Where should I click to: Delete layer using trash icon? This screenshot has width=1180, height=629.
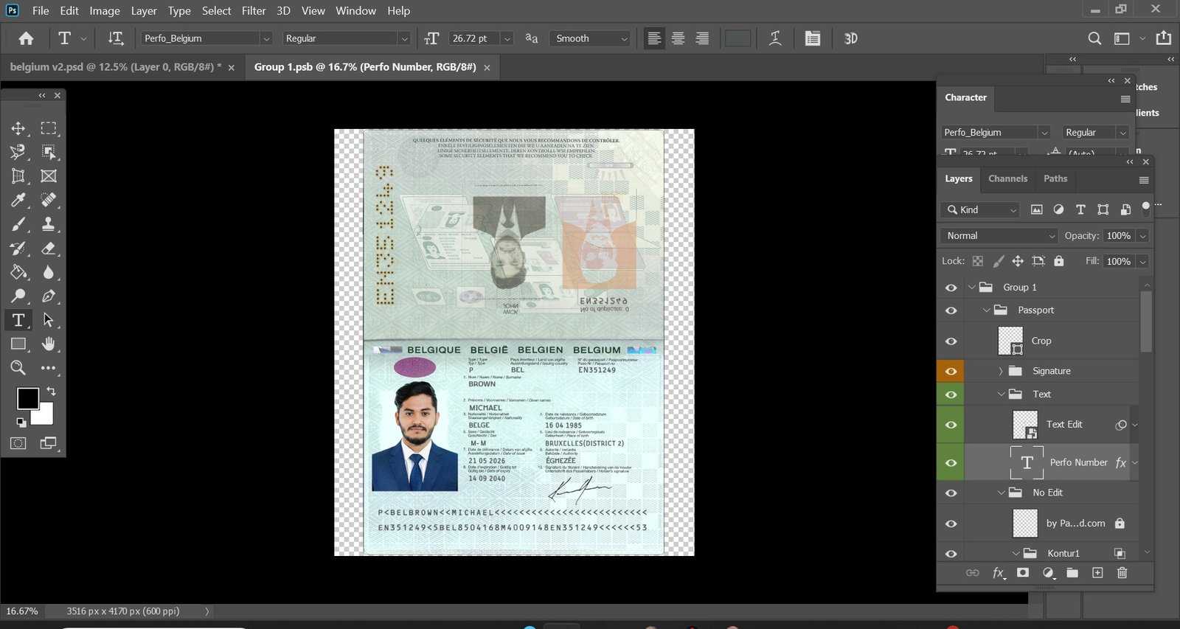click(1122, 573)
